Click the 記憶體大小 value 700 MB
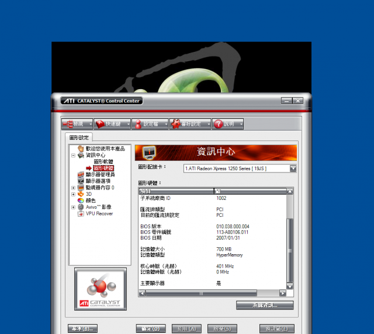The height and width of the screenshot is (334, 374). [x=224, y=249]
